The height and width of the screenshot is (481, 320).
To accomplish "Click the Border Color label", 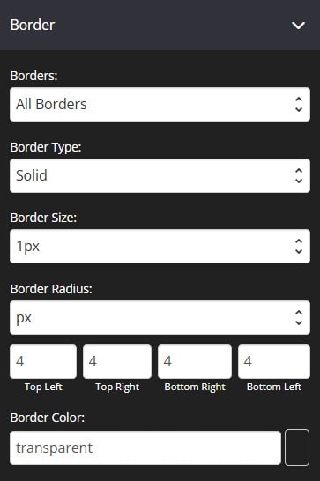I will [x=48, y=418].
